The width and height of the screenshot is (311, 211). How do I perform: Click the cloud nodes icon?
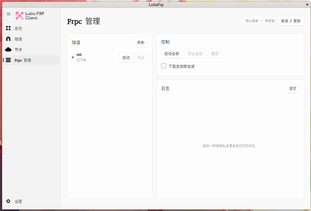[x=8, y=49]
